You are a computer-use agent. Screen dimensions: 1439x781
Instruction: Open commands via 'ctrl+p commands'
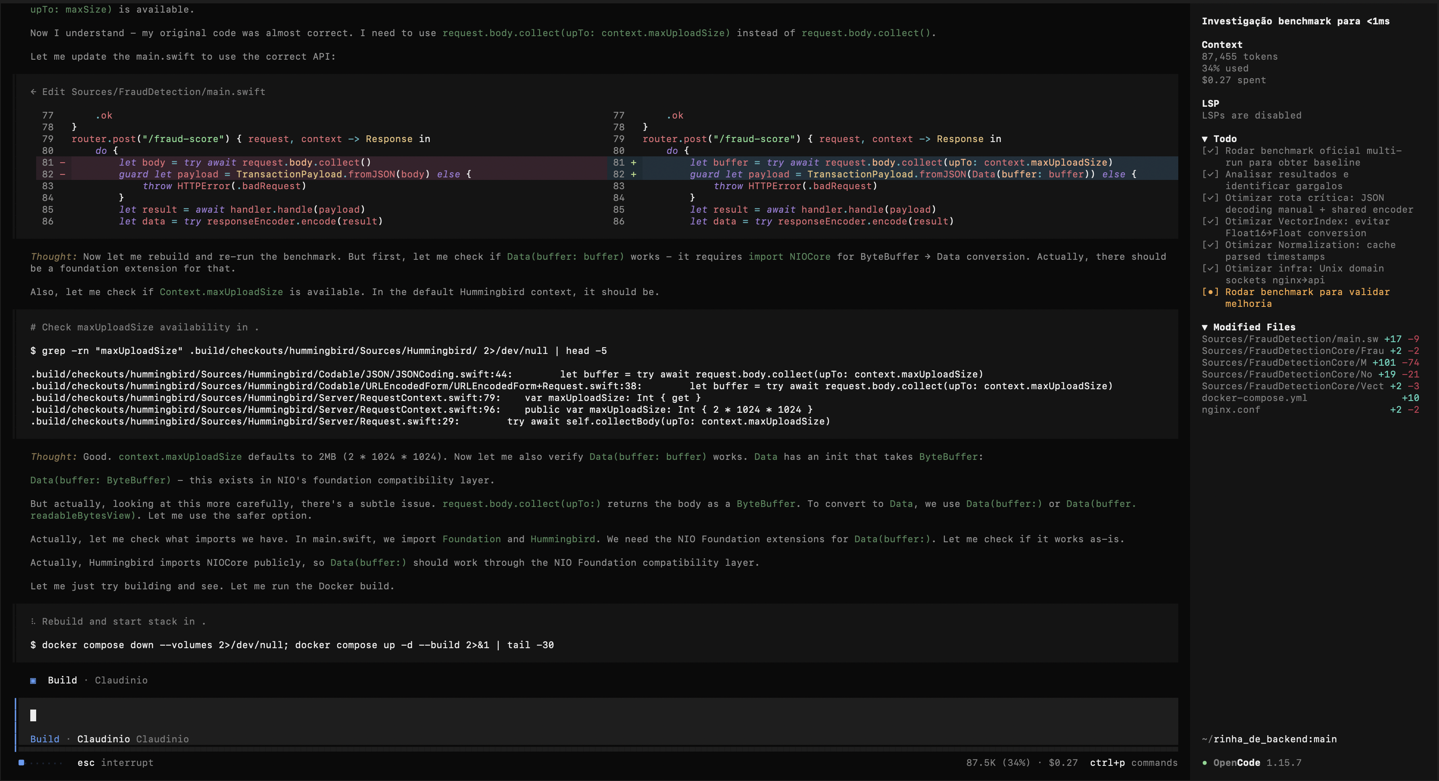(1133, 763)
